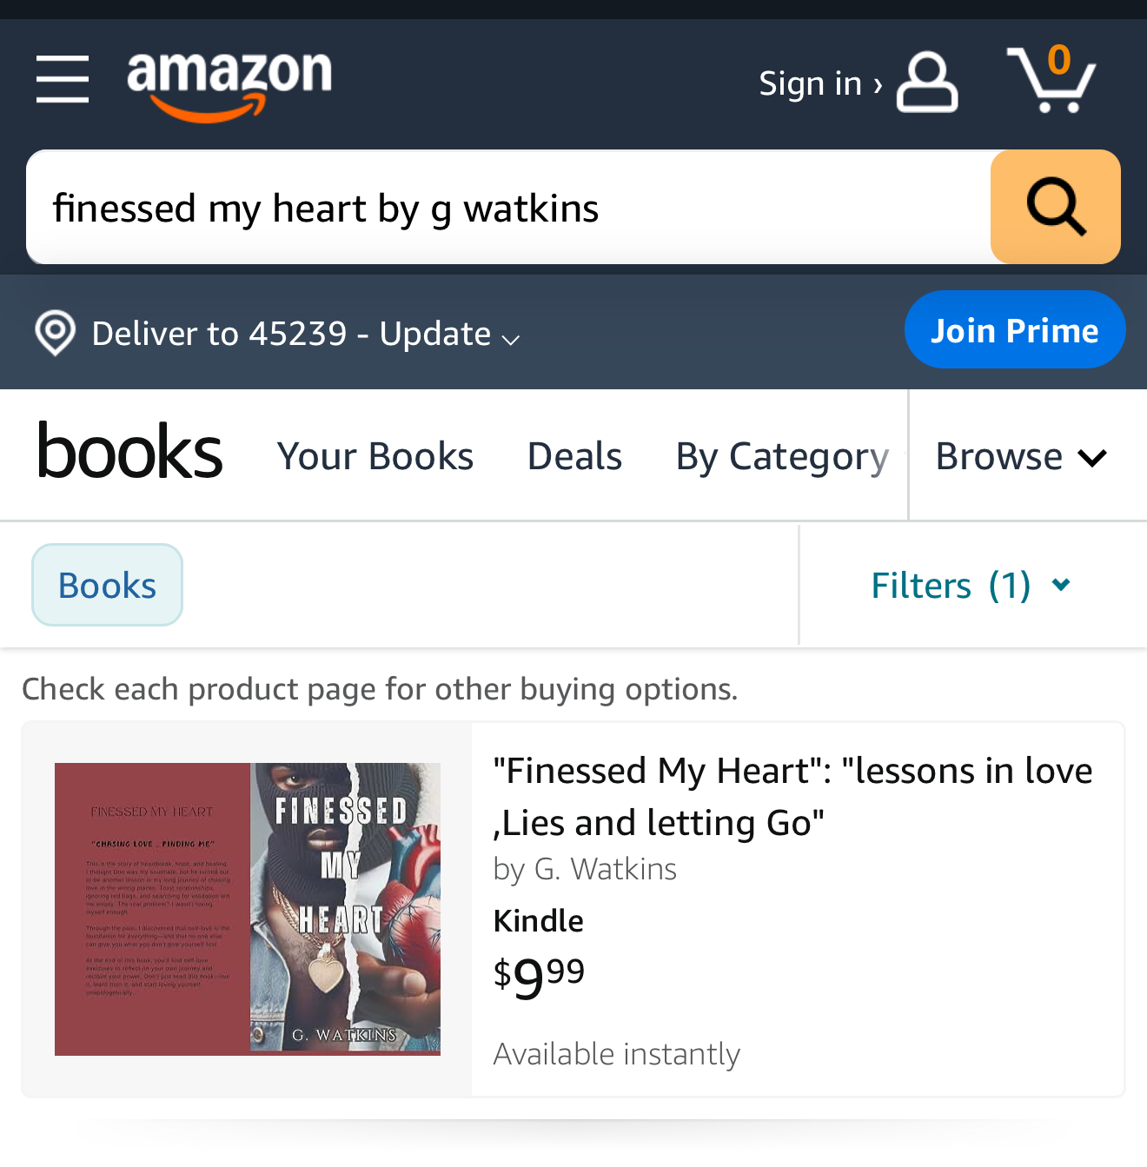This screenshot has width=1147, height=1167.
Task: Open the Finessed My Heart cover thumbnail
Action: coord(248,909)
